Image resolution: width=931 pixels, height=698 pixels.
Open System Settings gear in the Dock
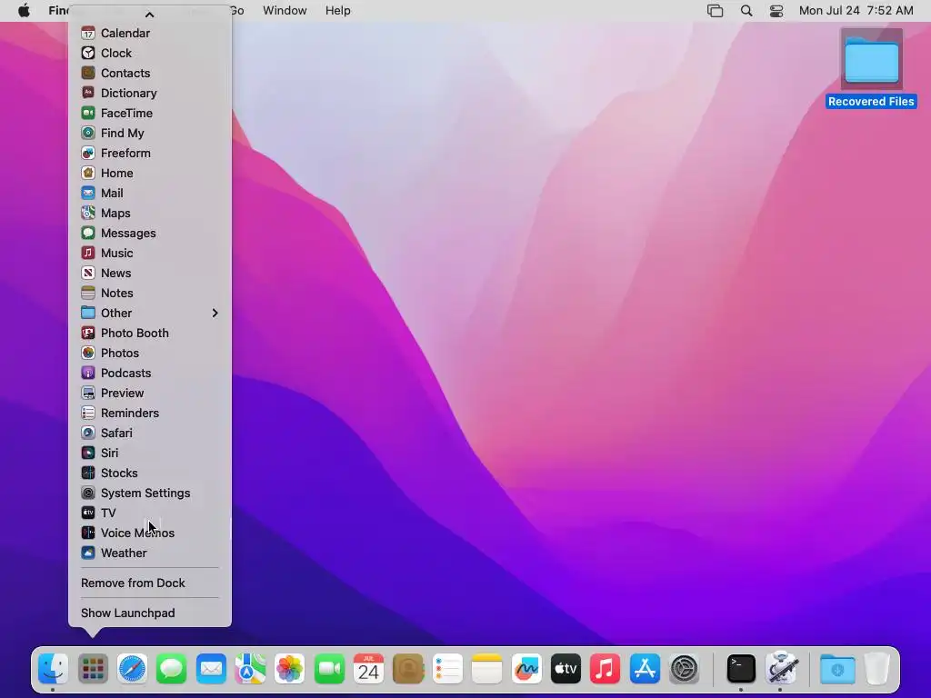click(x=684, y=669)
